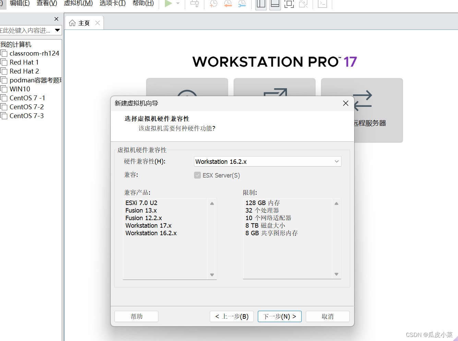
Task: Toggle the library sidebar view icon
Action: point(261,4)
